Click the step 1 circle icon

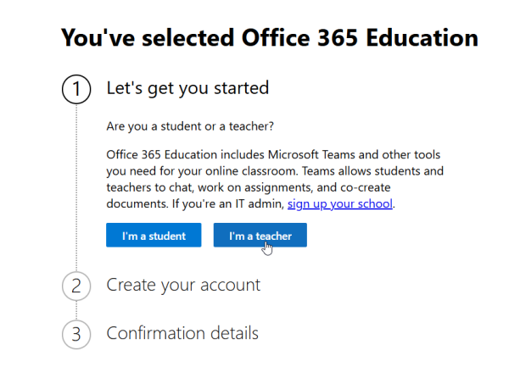pyautogui.click(x=76, y=88)
